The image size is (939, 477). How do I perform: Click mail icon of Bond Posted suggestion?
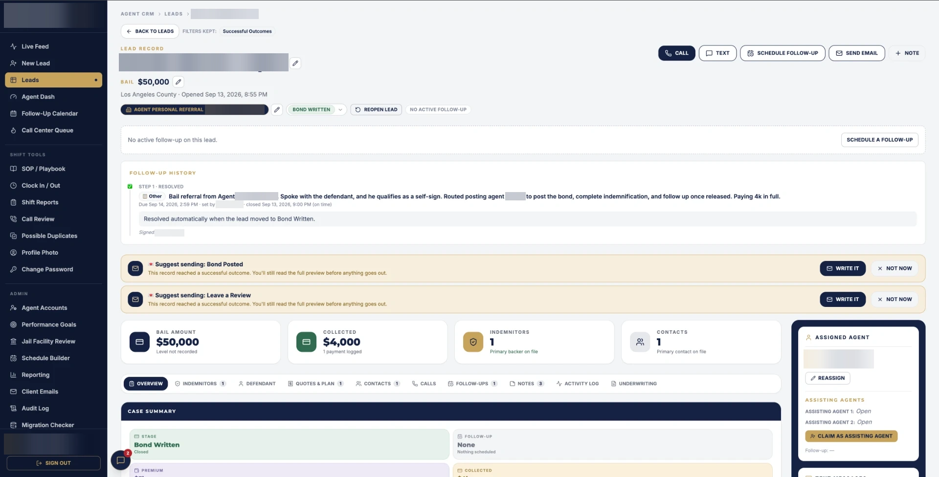click(135, 268)
